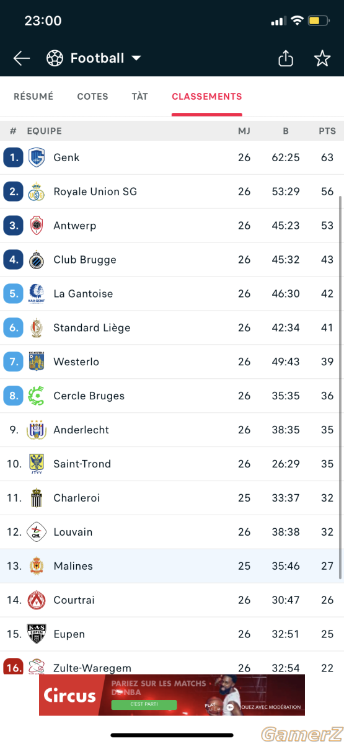The width and height of the screenshot is (344, 744).
Task: Select the CLASSEMENTS tab
Action: pos(207,97)
